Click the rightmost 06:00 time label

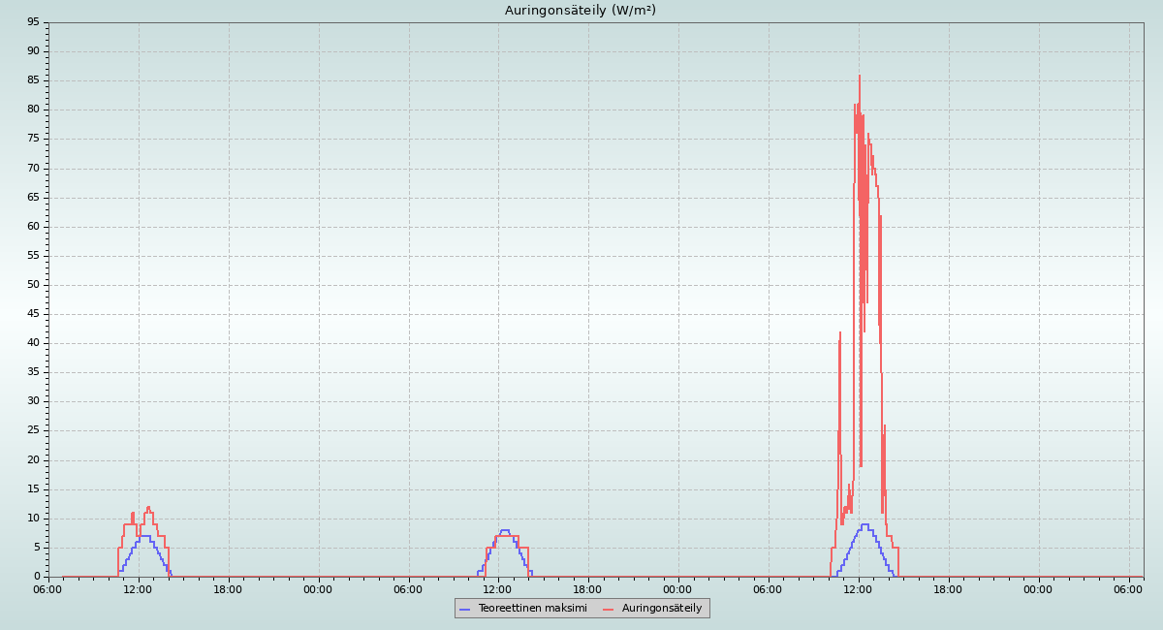coord(1128,589)
